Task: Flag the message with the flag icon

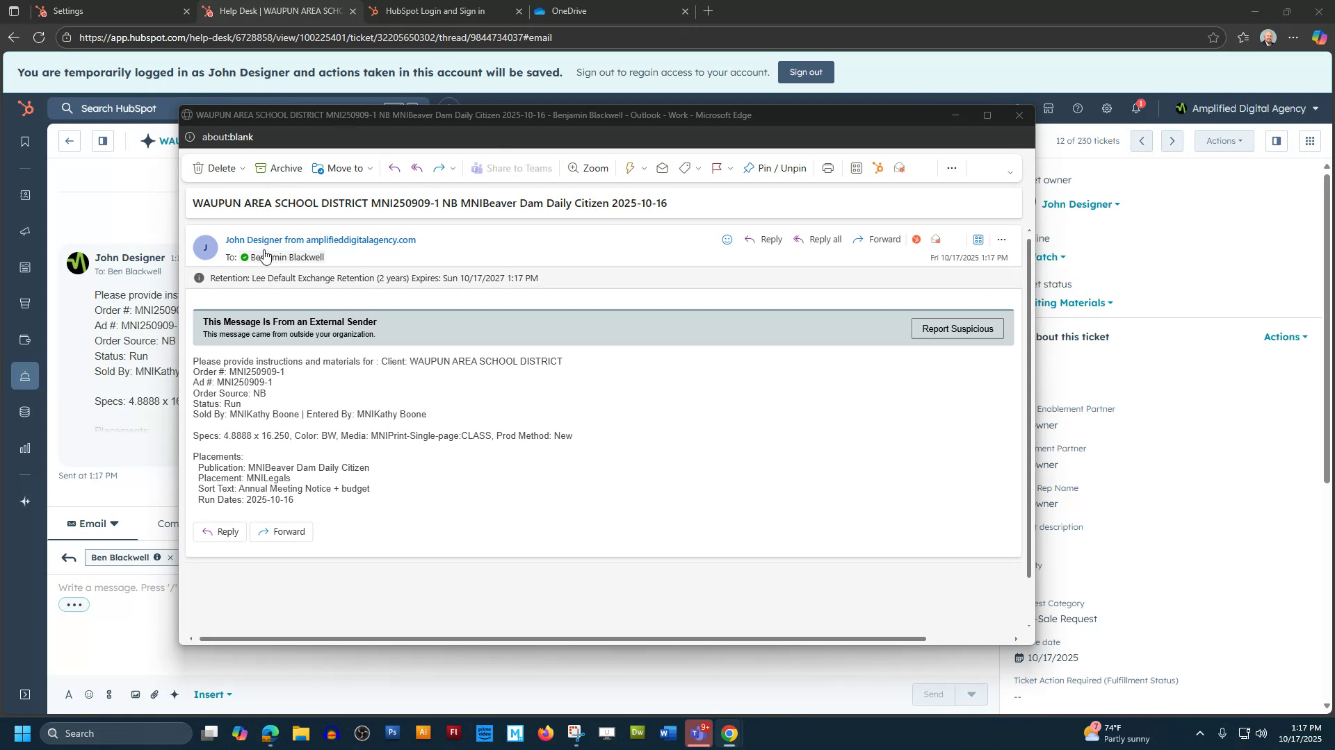Action: [717, 168]
